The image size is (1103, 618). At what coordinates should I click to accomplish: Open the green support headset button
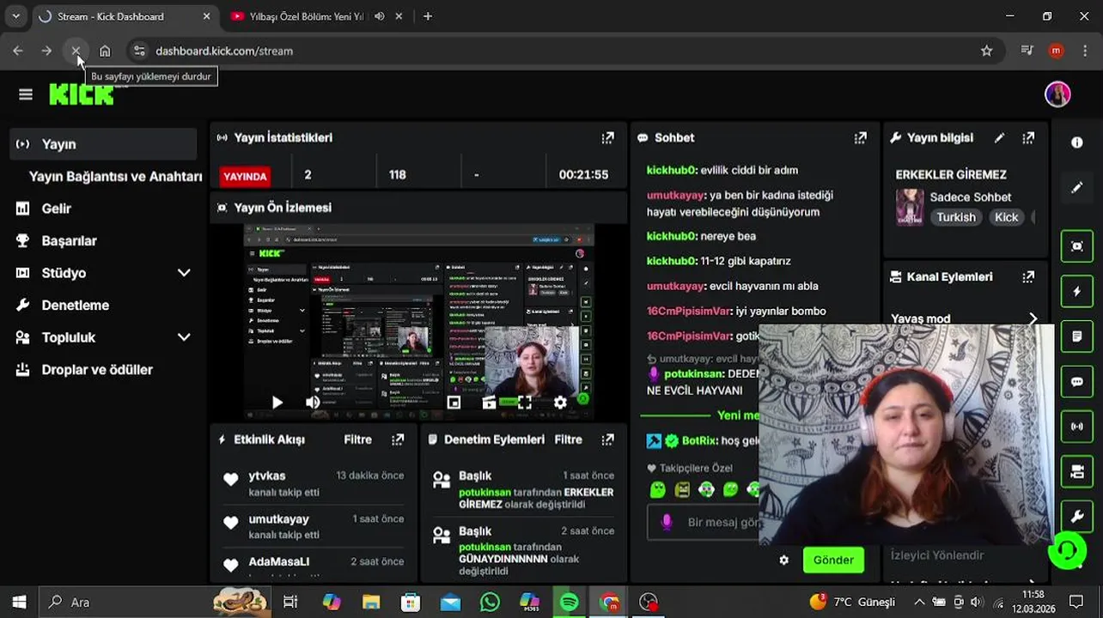1067,550
